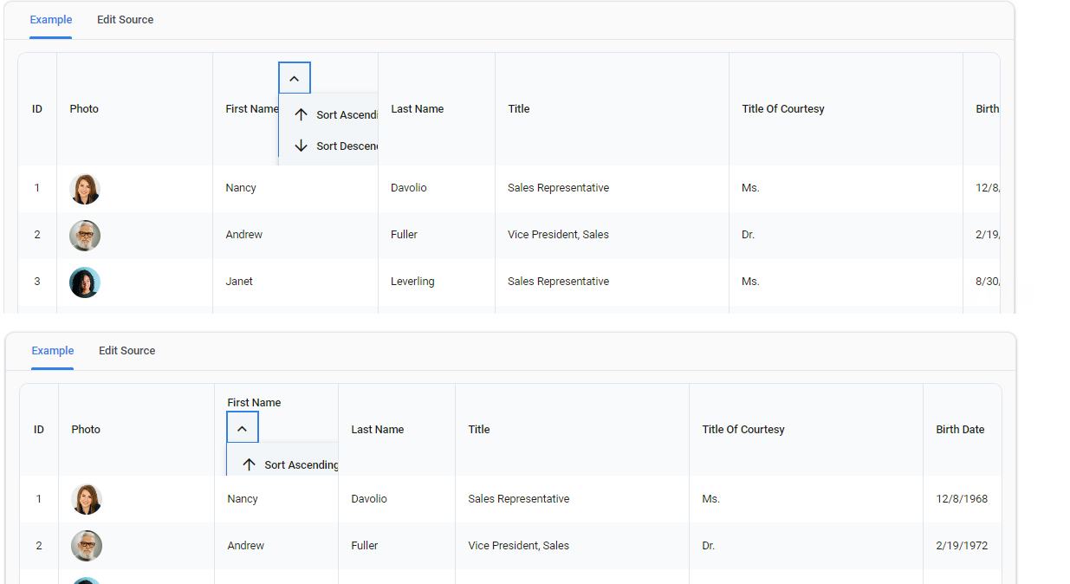Select the Example tab in the bottom panel
The width and height of the screenshot is (1070, 584).
click(x=52, y=350)
